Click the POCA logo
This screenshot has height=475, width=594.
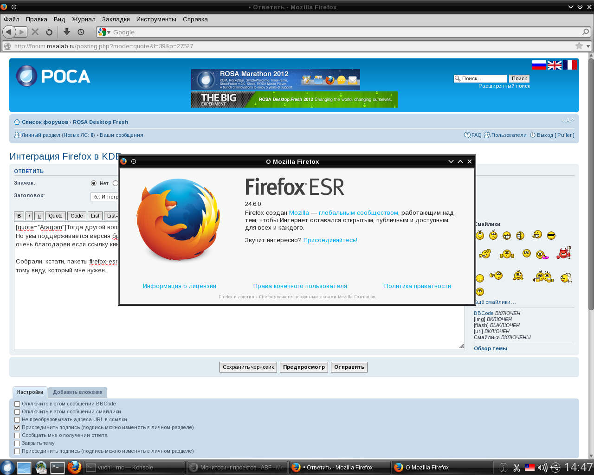click(x=53, y=76)
